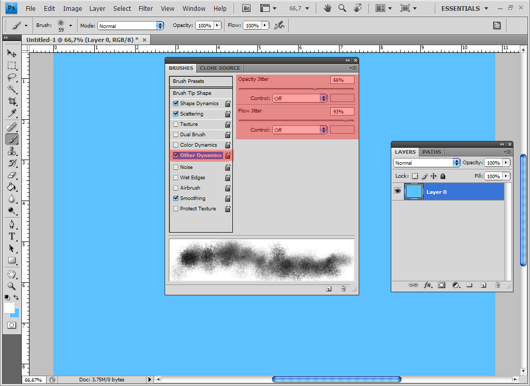Click the Opacity Jitter percentage field

tap(342, 80)
